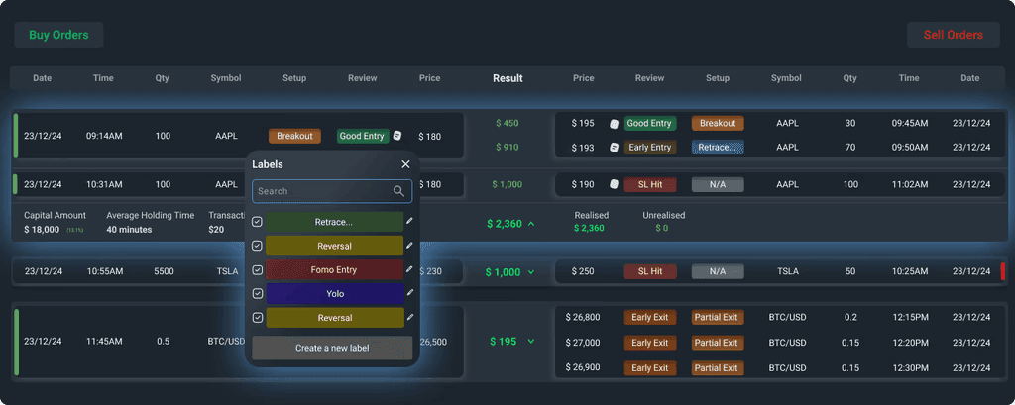The image size is (1015, 405).
Task: Click Early Exit tag on $ 27,000 row
Action: (650, 343)
